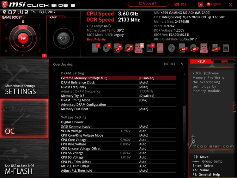The height and width of the screenshot is (178, 237).
Task: Click the date Thu 13 Jul, 2017
Action: [43, 12]
